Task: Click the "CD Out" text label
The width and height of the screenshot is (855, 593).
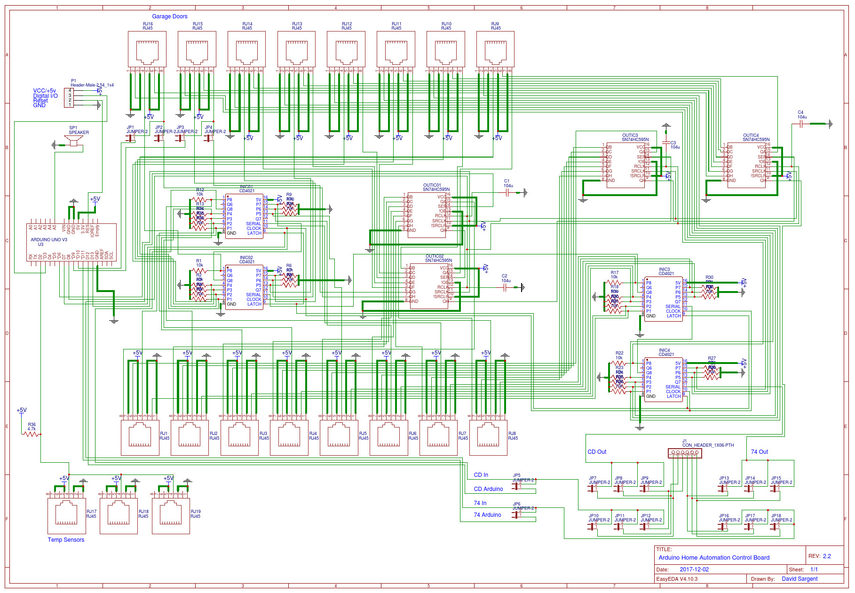Action: point(597,452)
